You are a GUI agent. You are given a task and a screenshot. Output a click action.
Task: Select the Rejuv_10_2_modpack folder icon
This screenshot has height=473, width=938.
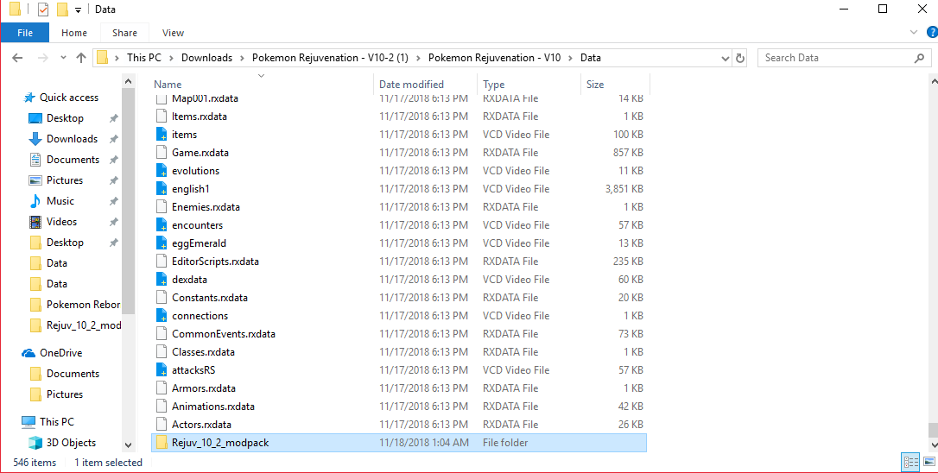[162, 443]
